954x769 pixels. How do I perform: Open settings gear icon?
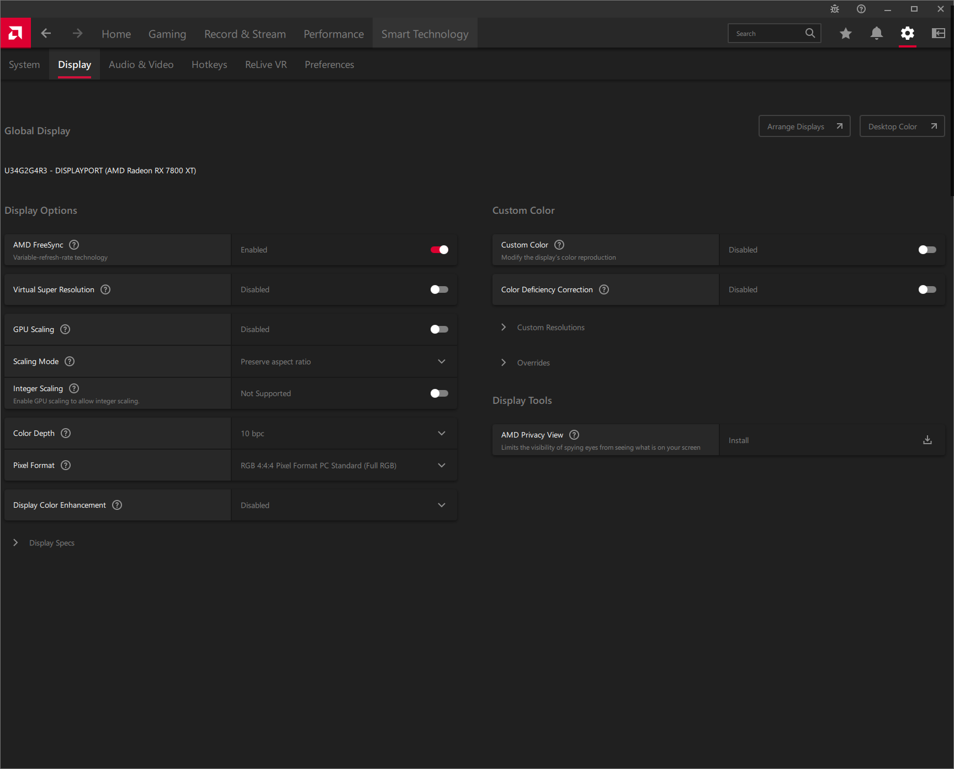(x=908, y=34)
